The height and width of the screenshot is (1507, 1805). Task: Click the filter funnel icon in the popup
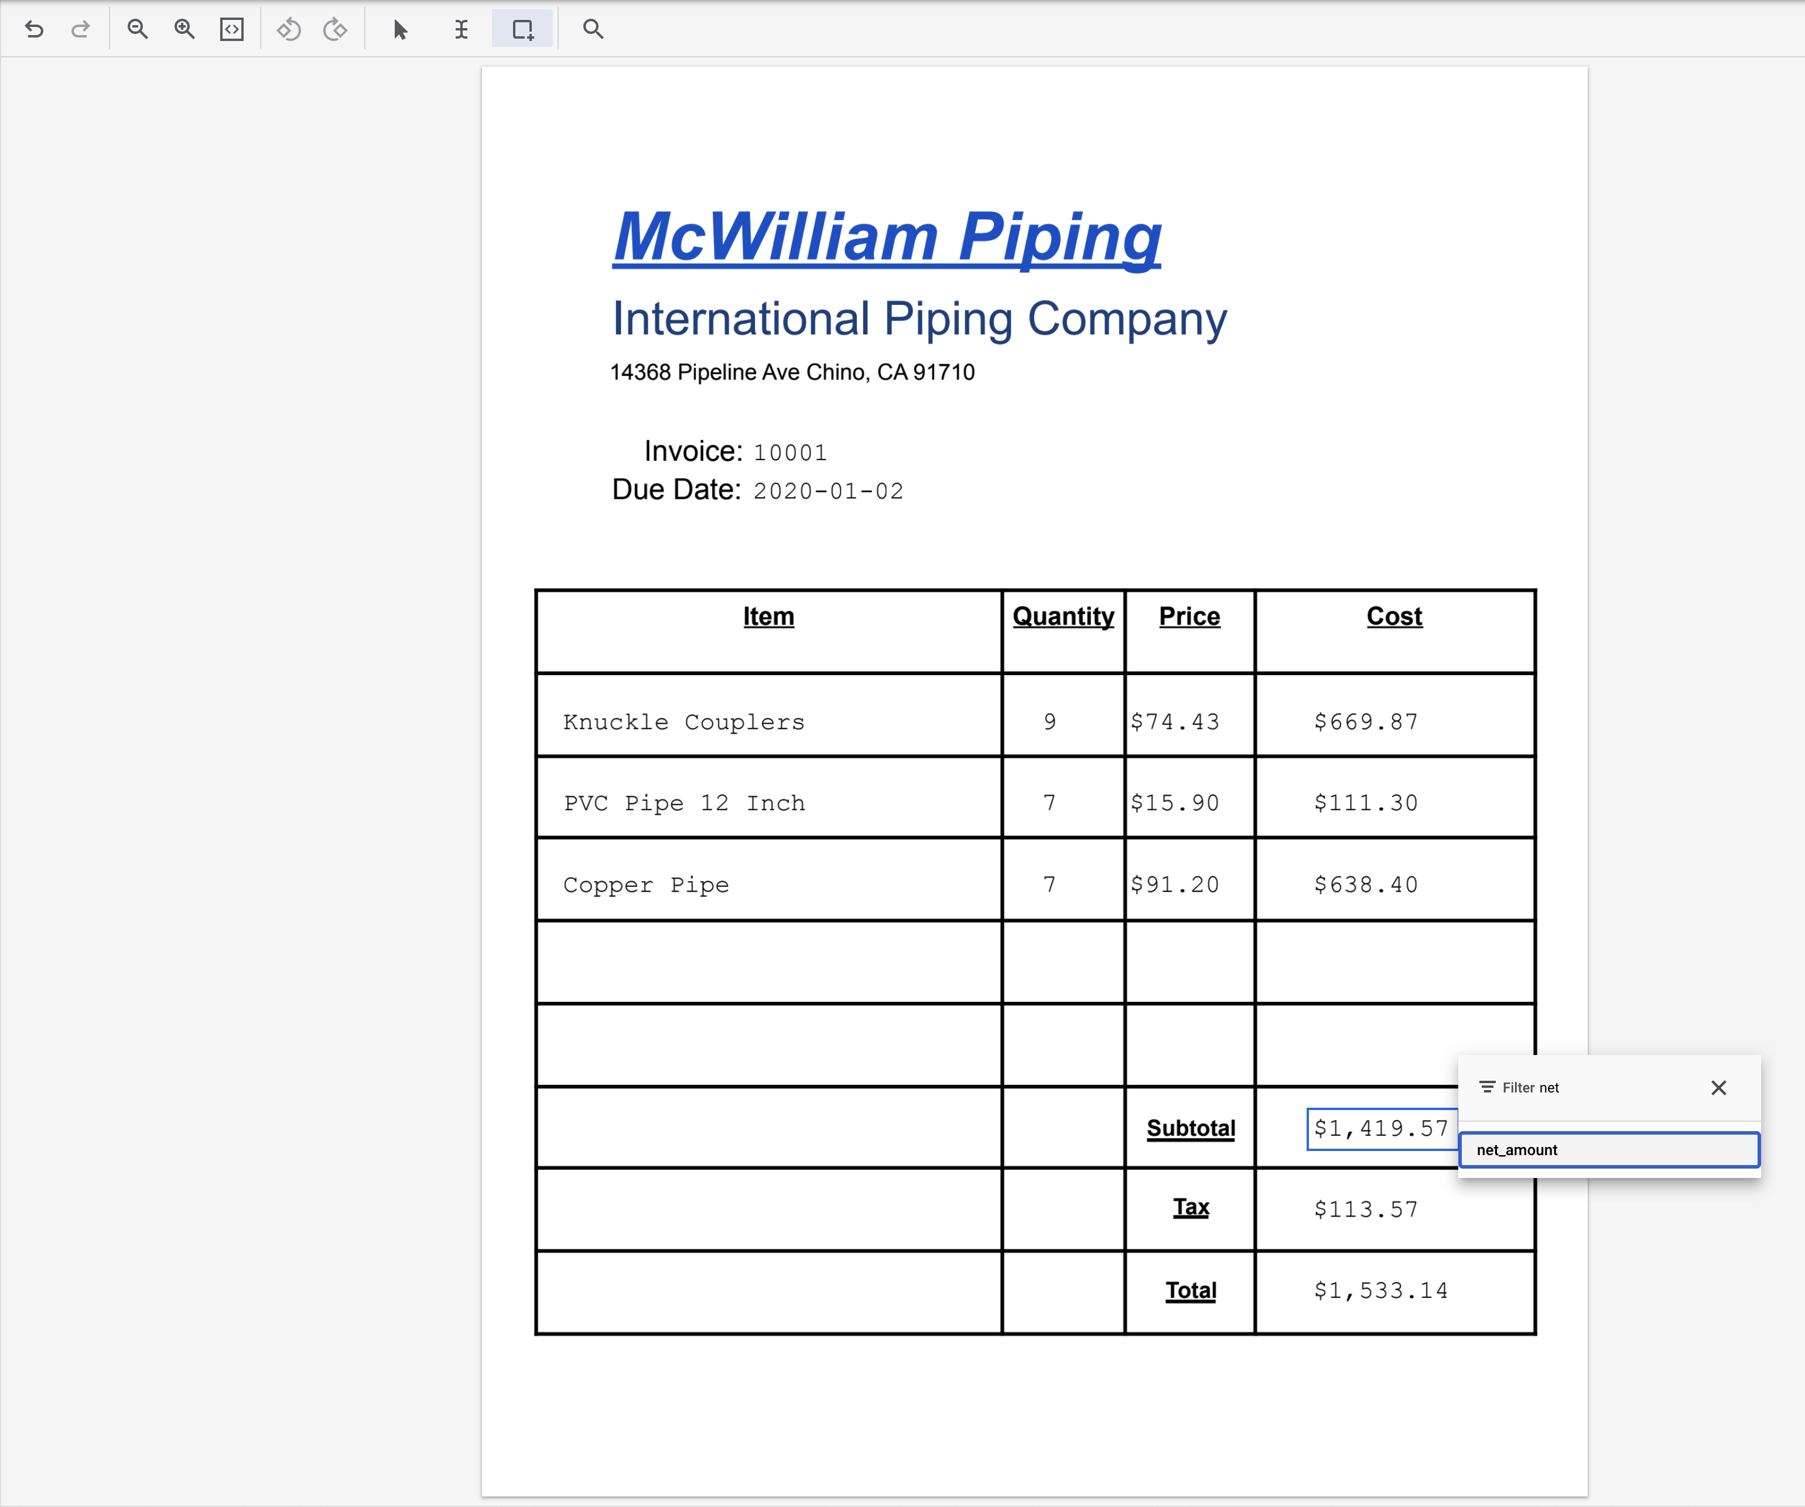click(1486, 1087)
